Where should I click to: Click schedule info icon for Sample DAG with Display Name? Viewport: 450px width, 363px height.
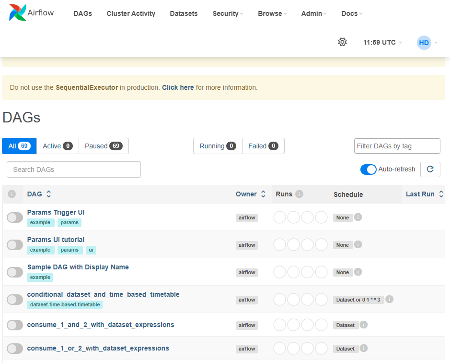coord(358,272)
